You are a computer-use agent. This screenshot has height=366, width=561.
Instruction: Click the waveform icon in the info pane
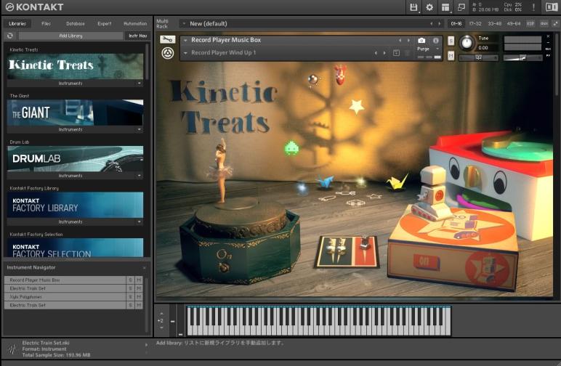coord(12,349)
